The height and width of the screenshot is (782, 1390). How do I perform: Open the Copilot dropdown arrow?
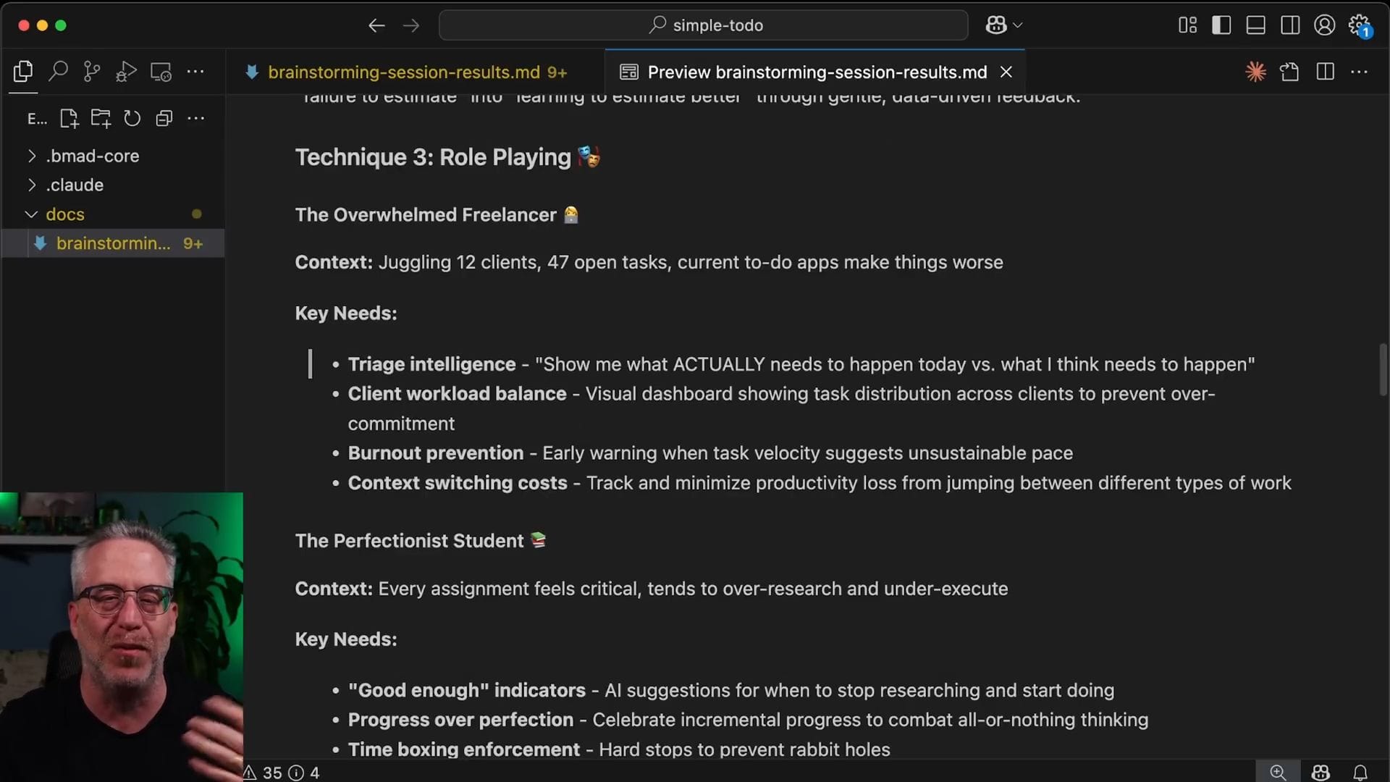click(x=1018, y=25)
